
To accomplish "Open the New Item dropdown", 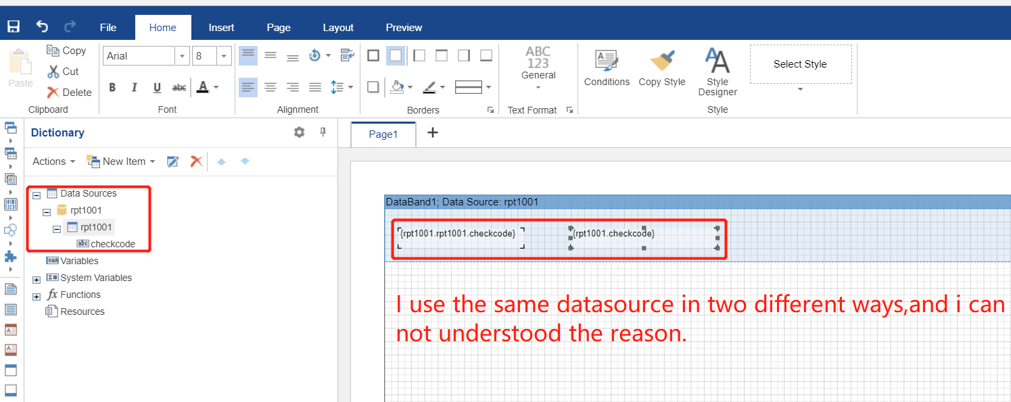I will 121,161.
